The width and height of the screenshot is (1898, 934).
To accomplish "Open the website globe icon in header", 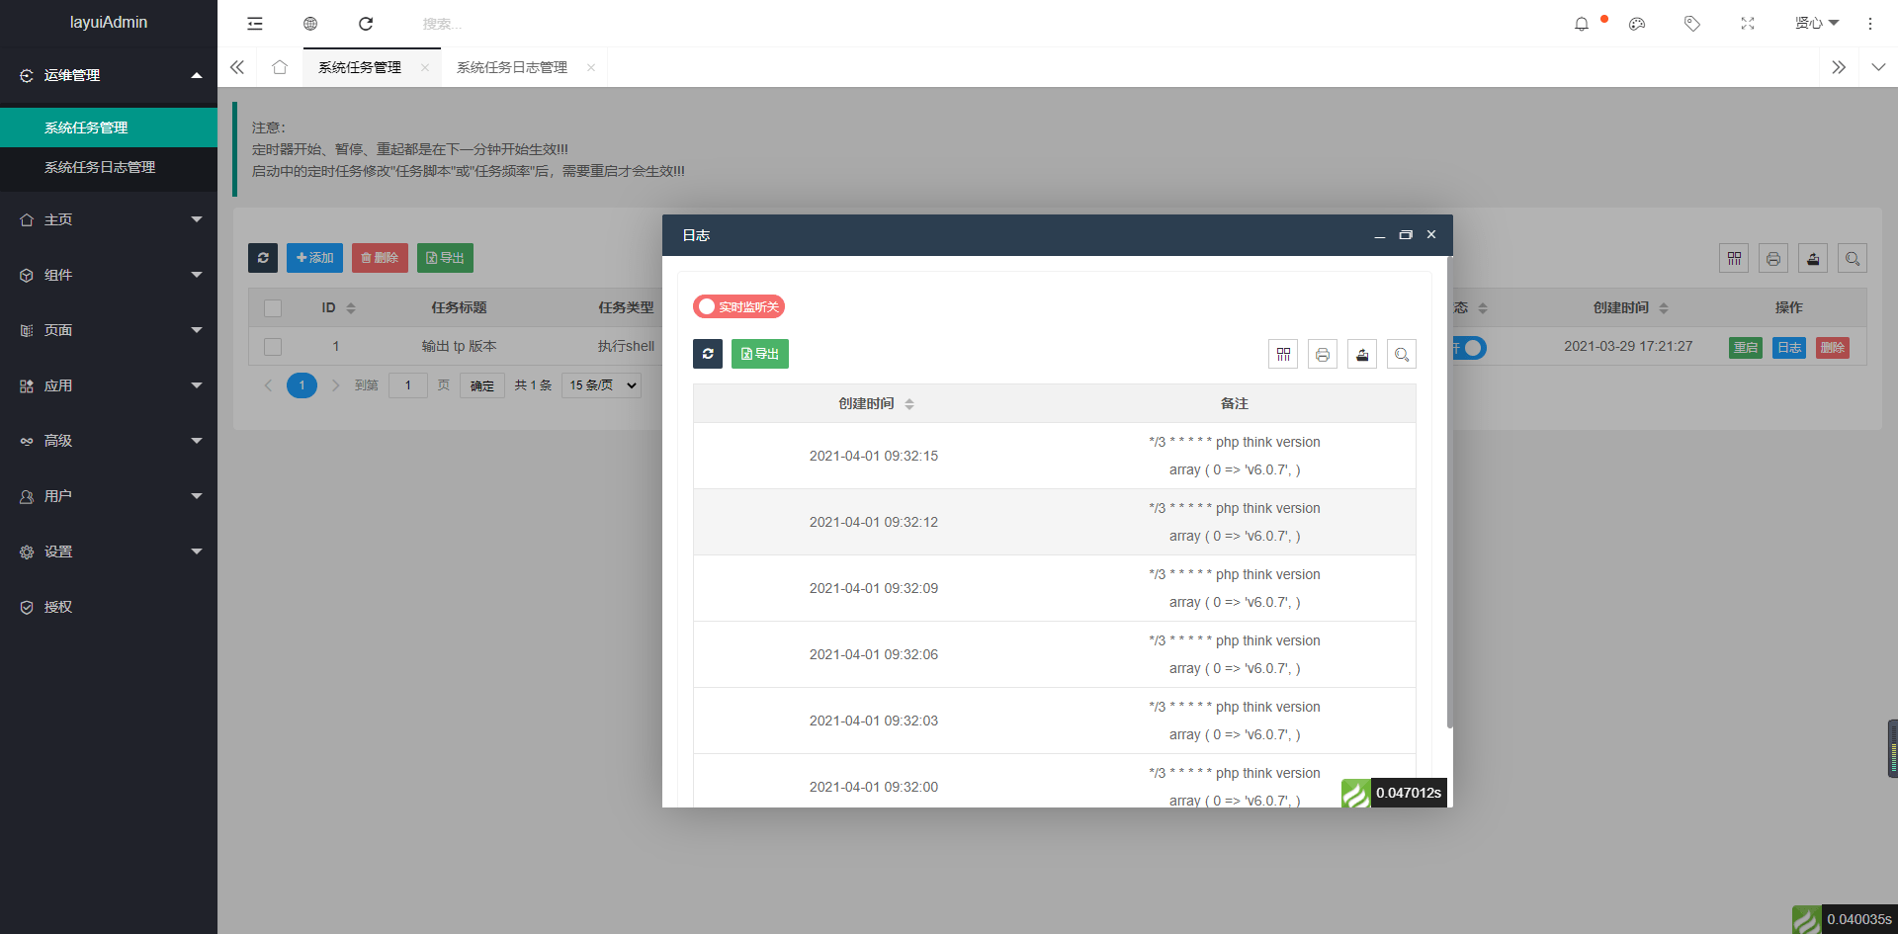I will [310, 24].
